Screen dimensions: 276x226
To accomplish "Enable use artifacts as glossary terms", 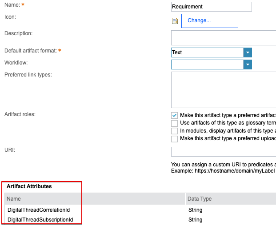I will tap(175, 123).
